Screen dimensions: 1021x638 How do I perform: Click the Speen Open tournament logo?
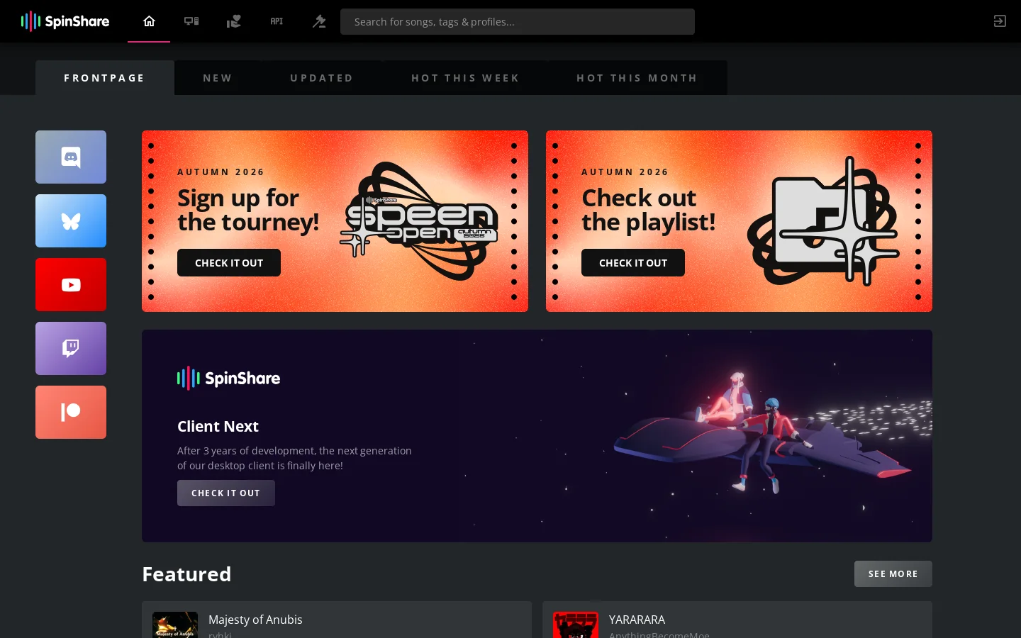[x=418, y=220]
